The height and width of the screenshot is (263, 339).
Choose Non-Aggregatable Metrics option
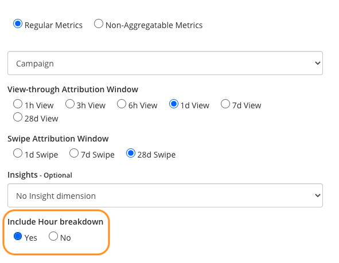[99, 23]
